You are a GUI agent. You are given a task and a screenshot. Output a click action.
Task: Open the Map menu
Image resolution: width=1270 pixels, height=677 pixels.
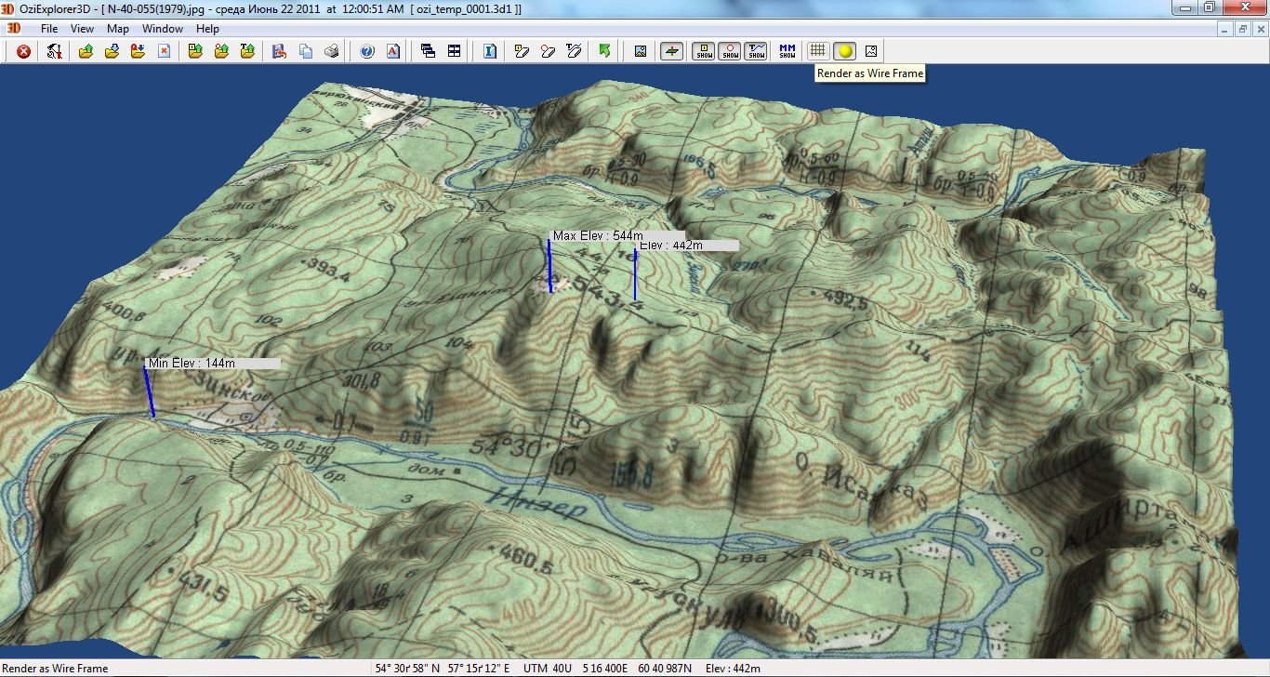117,29
